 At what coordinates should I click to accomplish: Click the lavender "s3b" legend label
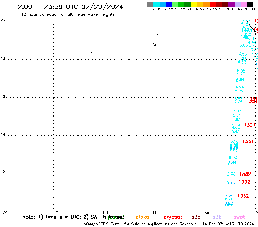click(x=217, y=217)
